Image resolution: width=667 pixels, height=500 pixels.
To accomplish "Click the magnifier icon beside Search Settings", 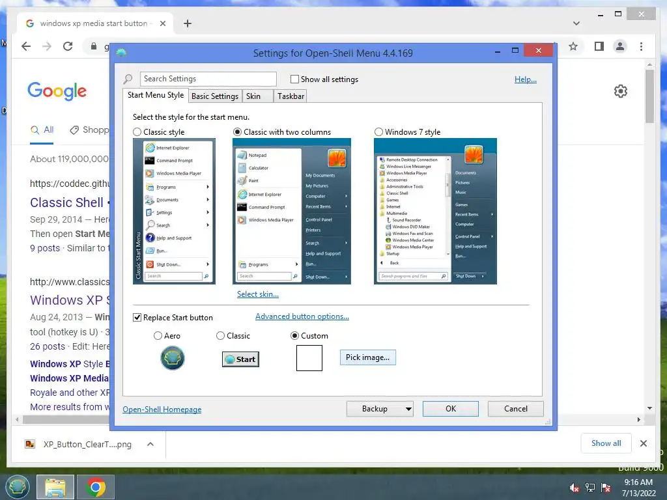I will pos(128,79).
